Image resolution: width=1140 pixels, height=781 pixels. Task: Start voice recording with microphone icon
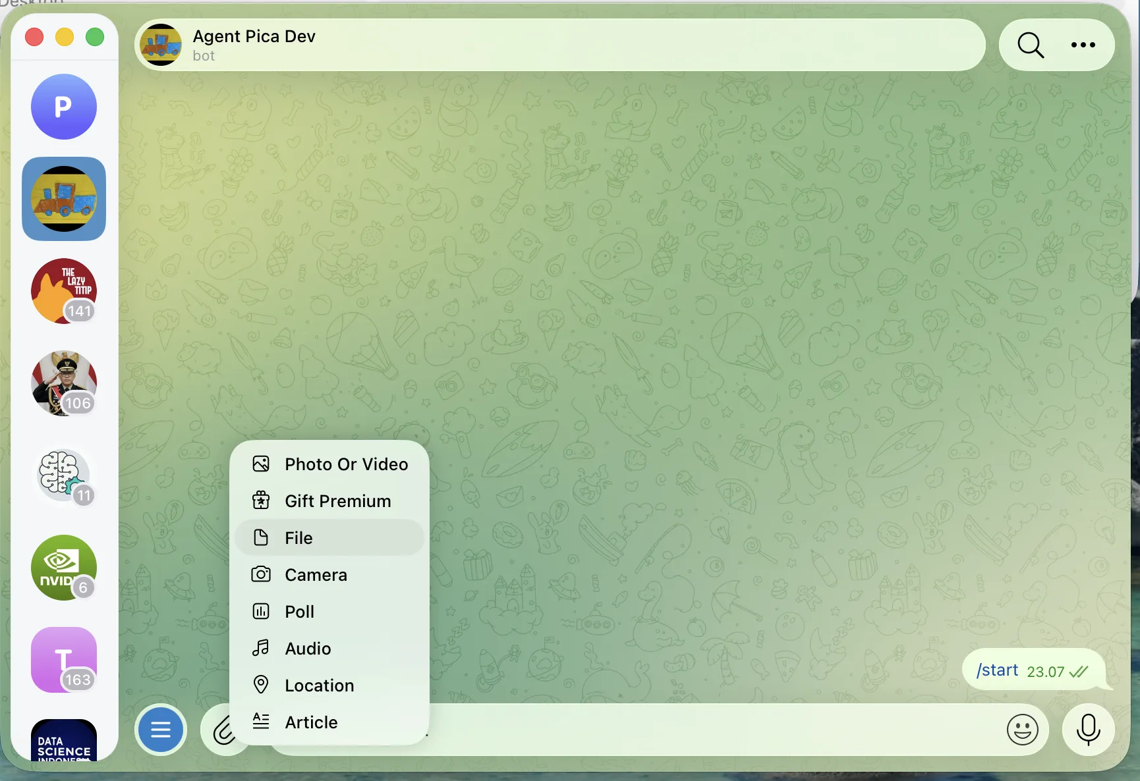pos(1088,730)
